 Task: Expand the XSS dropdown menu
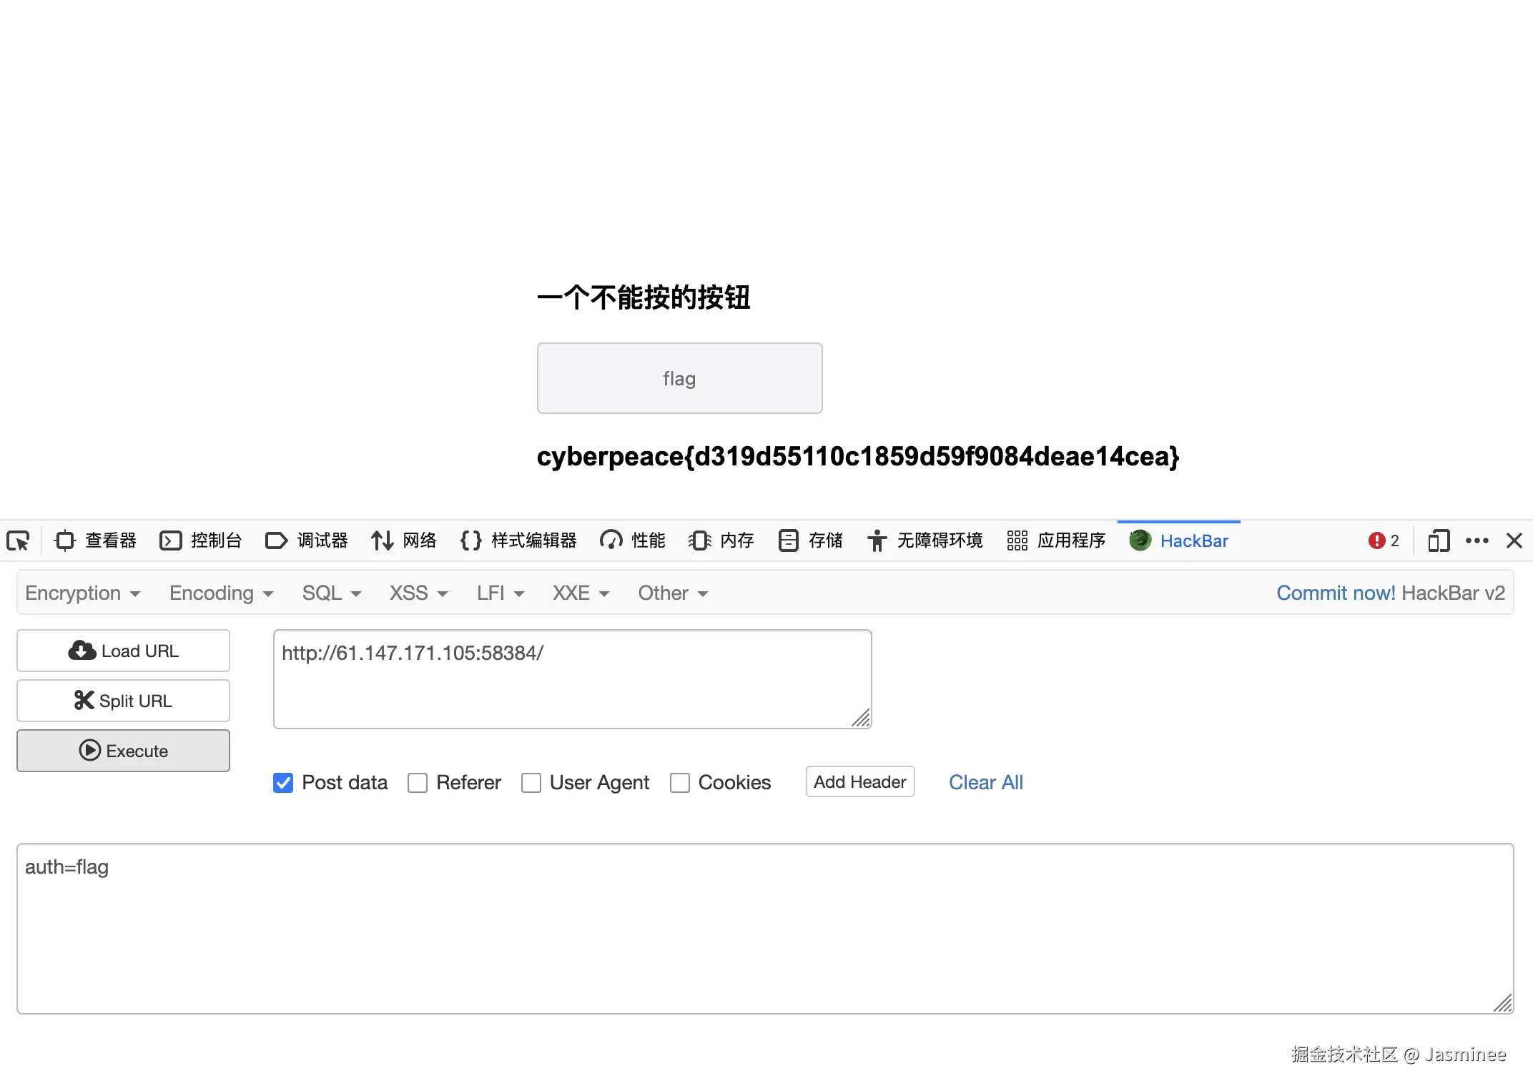(x=418, y=593)
